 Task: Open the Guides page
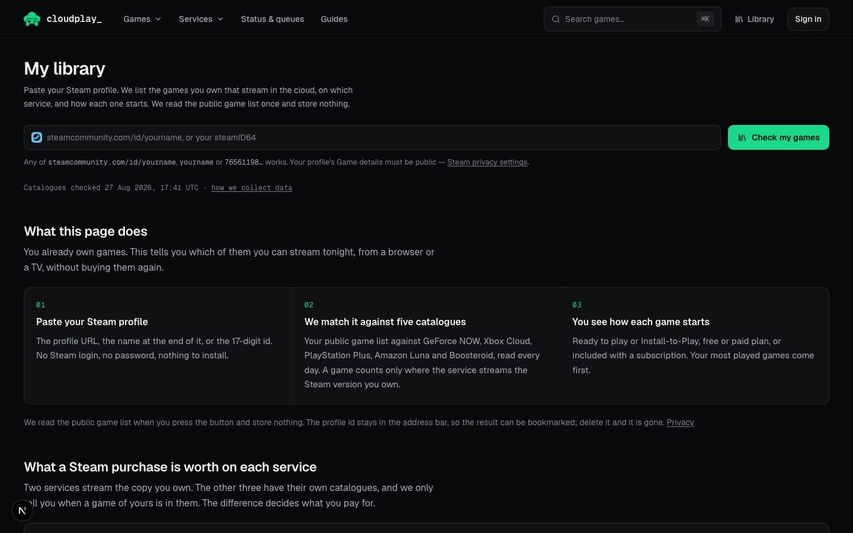coord(334,19)
